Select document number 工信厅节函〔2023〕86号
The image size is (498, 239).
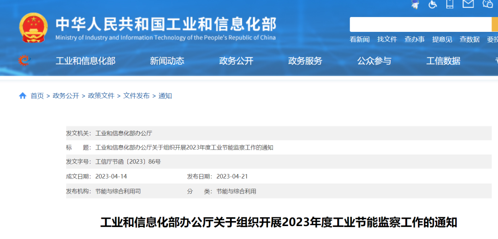[128, 162]
